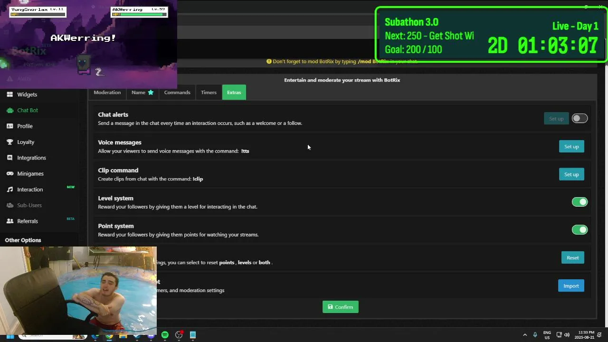Image resolution: width=608 pixels, height=342 pixels.
Task: Open the Minigames sidebar page
Action: pos(30,174)
